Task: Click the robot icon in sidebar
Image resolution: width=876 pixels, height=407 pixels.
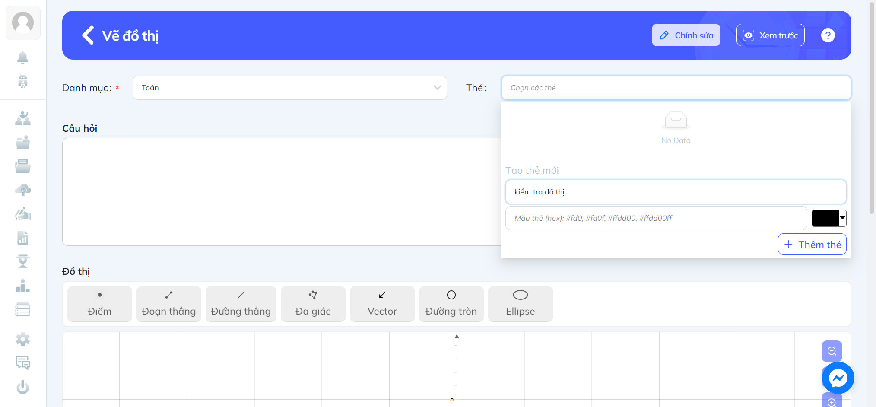Action: [23, 81]
